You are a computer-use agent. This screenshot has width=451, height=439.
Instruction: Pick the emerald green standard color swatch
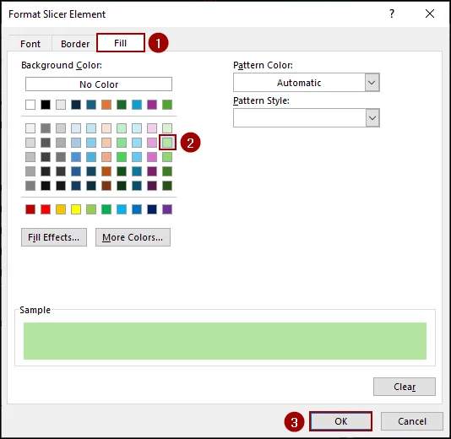[106, 209]
